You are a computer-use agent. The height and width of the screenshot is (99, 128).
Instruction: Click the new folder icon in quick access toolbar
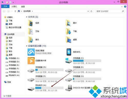click(x=10, y=2)
